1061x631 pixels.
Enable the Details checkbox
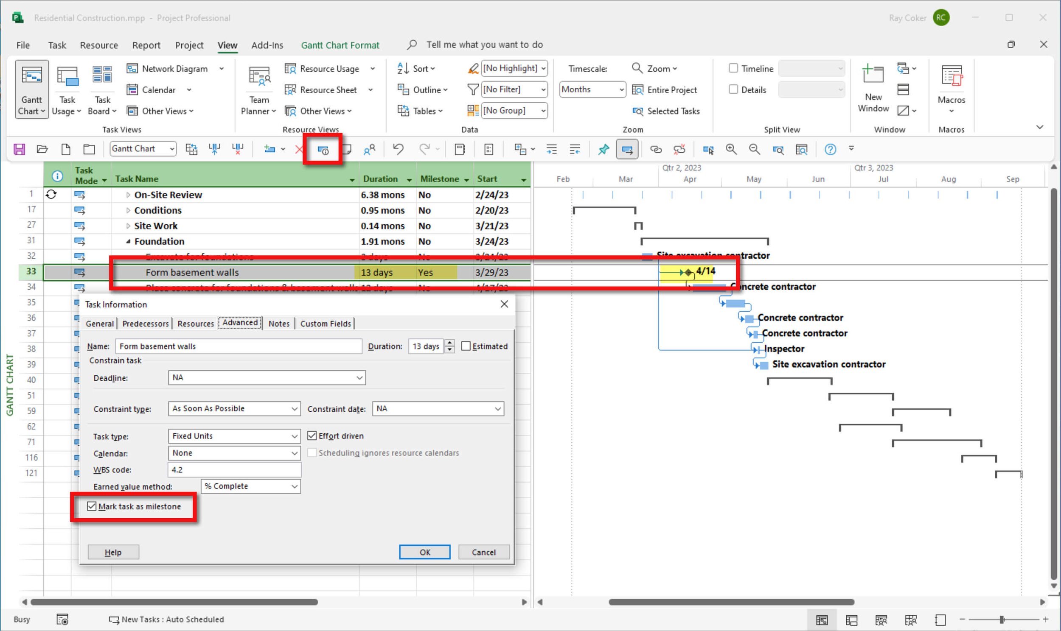click(x=733, y=89)
